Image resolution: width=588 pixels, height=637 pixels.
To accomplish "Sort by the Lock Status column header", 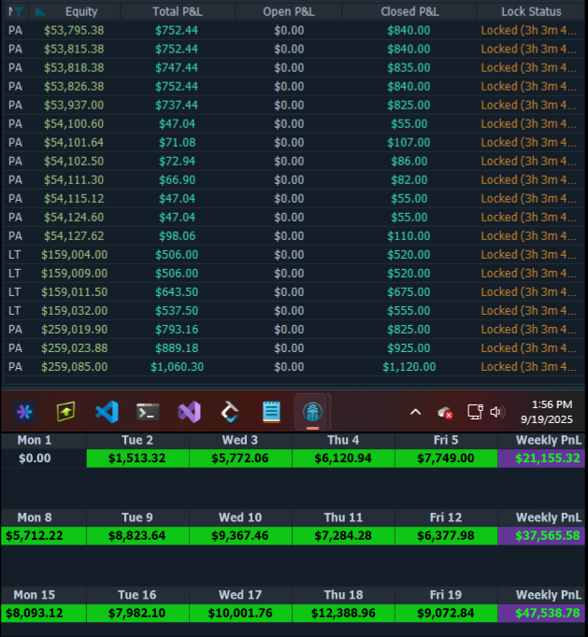I will click(x=531, y=12).
